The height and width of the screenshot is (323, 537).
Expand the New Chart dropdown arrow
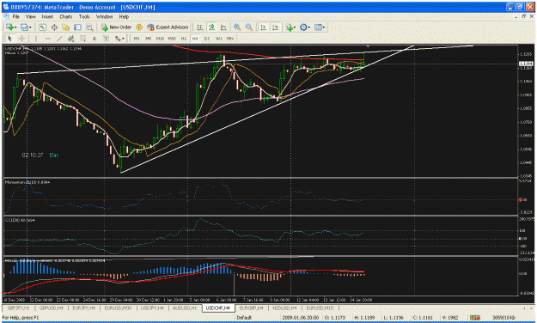click(15, 27)
